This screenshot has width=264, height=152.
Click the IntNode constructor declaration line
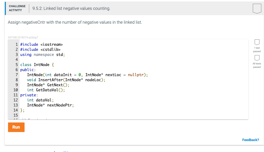pos(87,75)
